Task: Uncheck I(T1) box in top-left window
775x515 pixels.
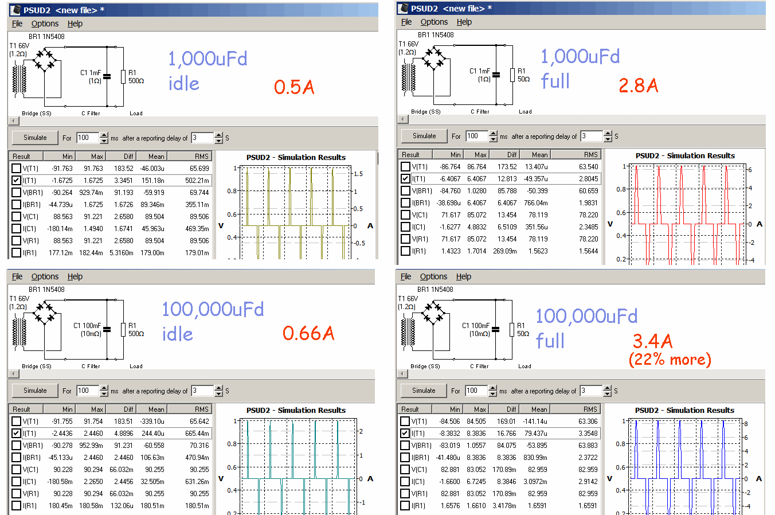Action: pyautogui.click(x=16, y=180)
